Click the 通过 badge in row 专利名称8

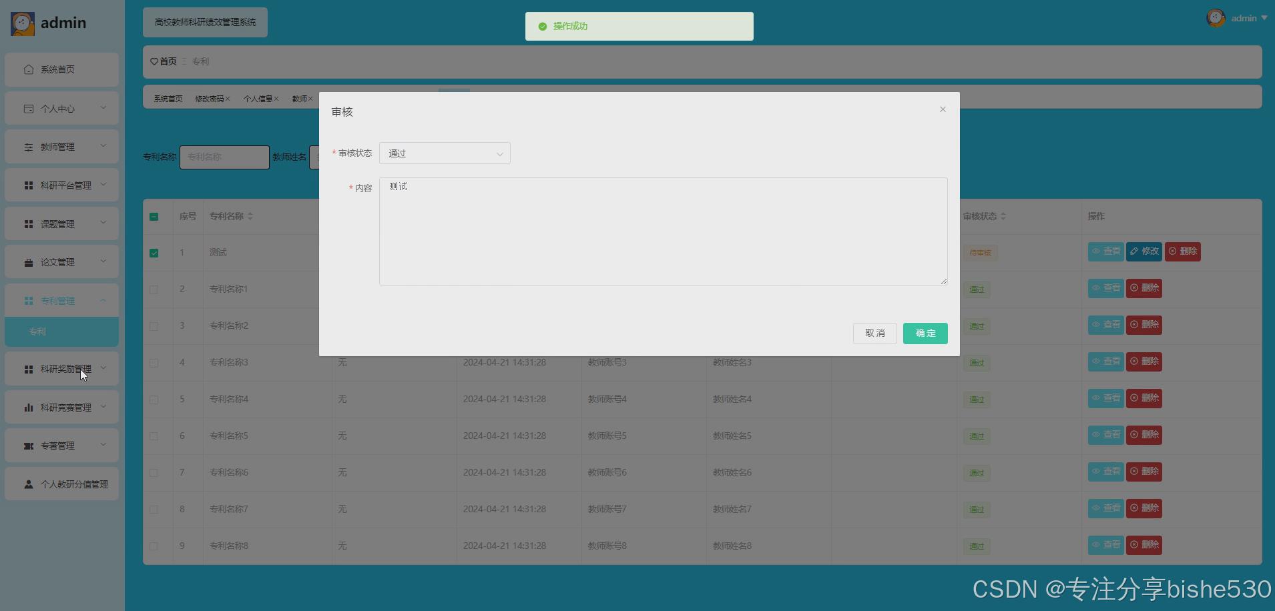tap(977, 546)
